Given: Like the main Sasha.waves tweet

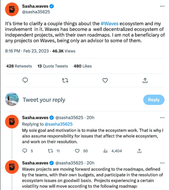Looking at the screenshot, I should 105,80.
